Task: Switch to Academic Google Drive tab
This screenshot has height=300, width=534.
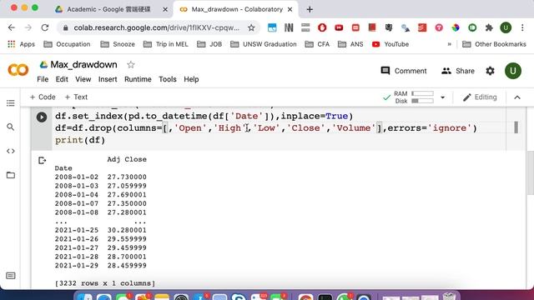Action: pos(108,9)
